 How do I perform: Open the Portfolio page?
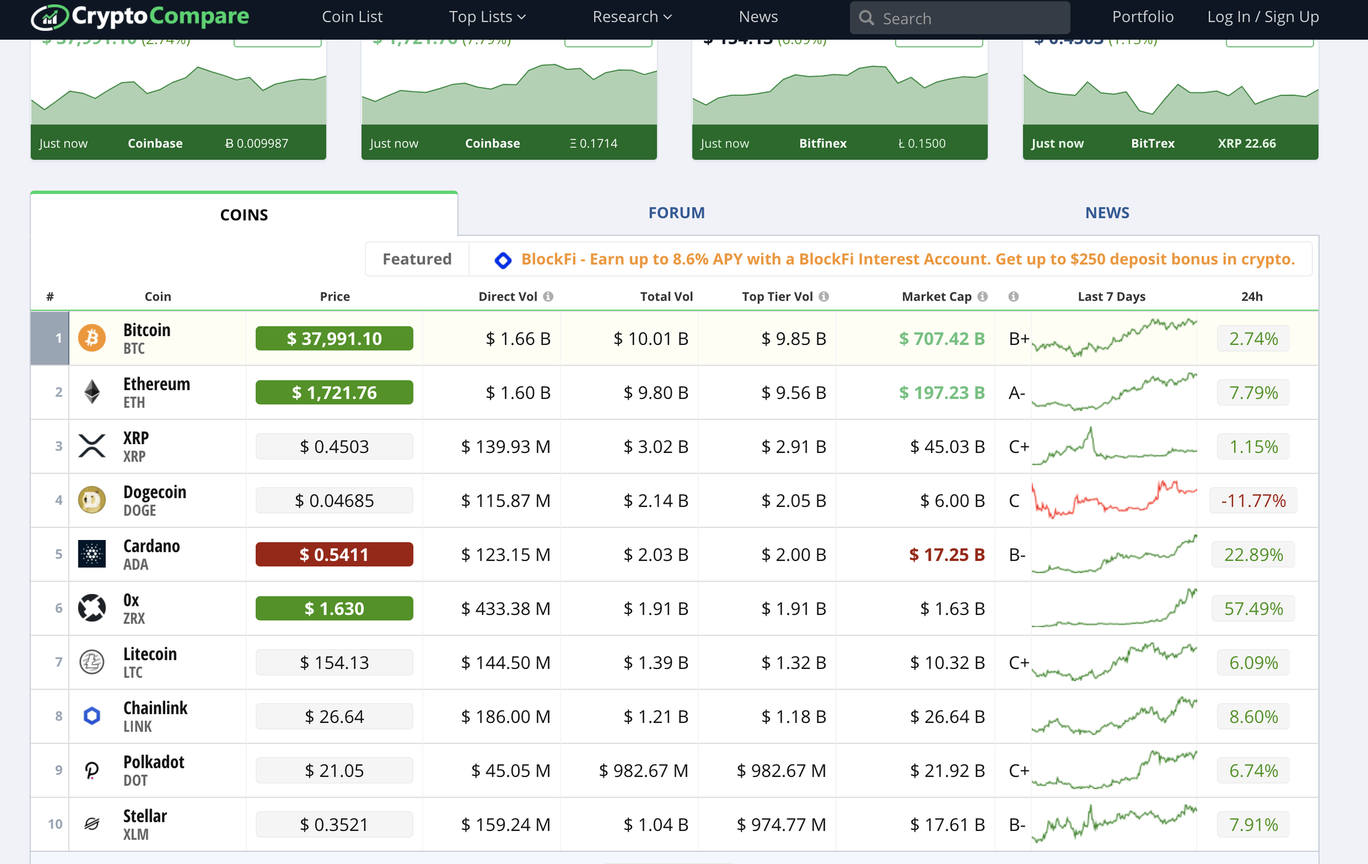point(1142,16)
